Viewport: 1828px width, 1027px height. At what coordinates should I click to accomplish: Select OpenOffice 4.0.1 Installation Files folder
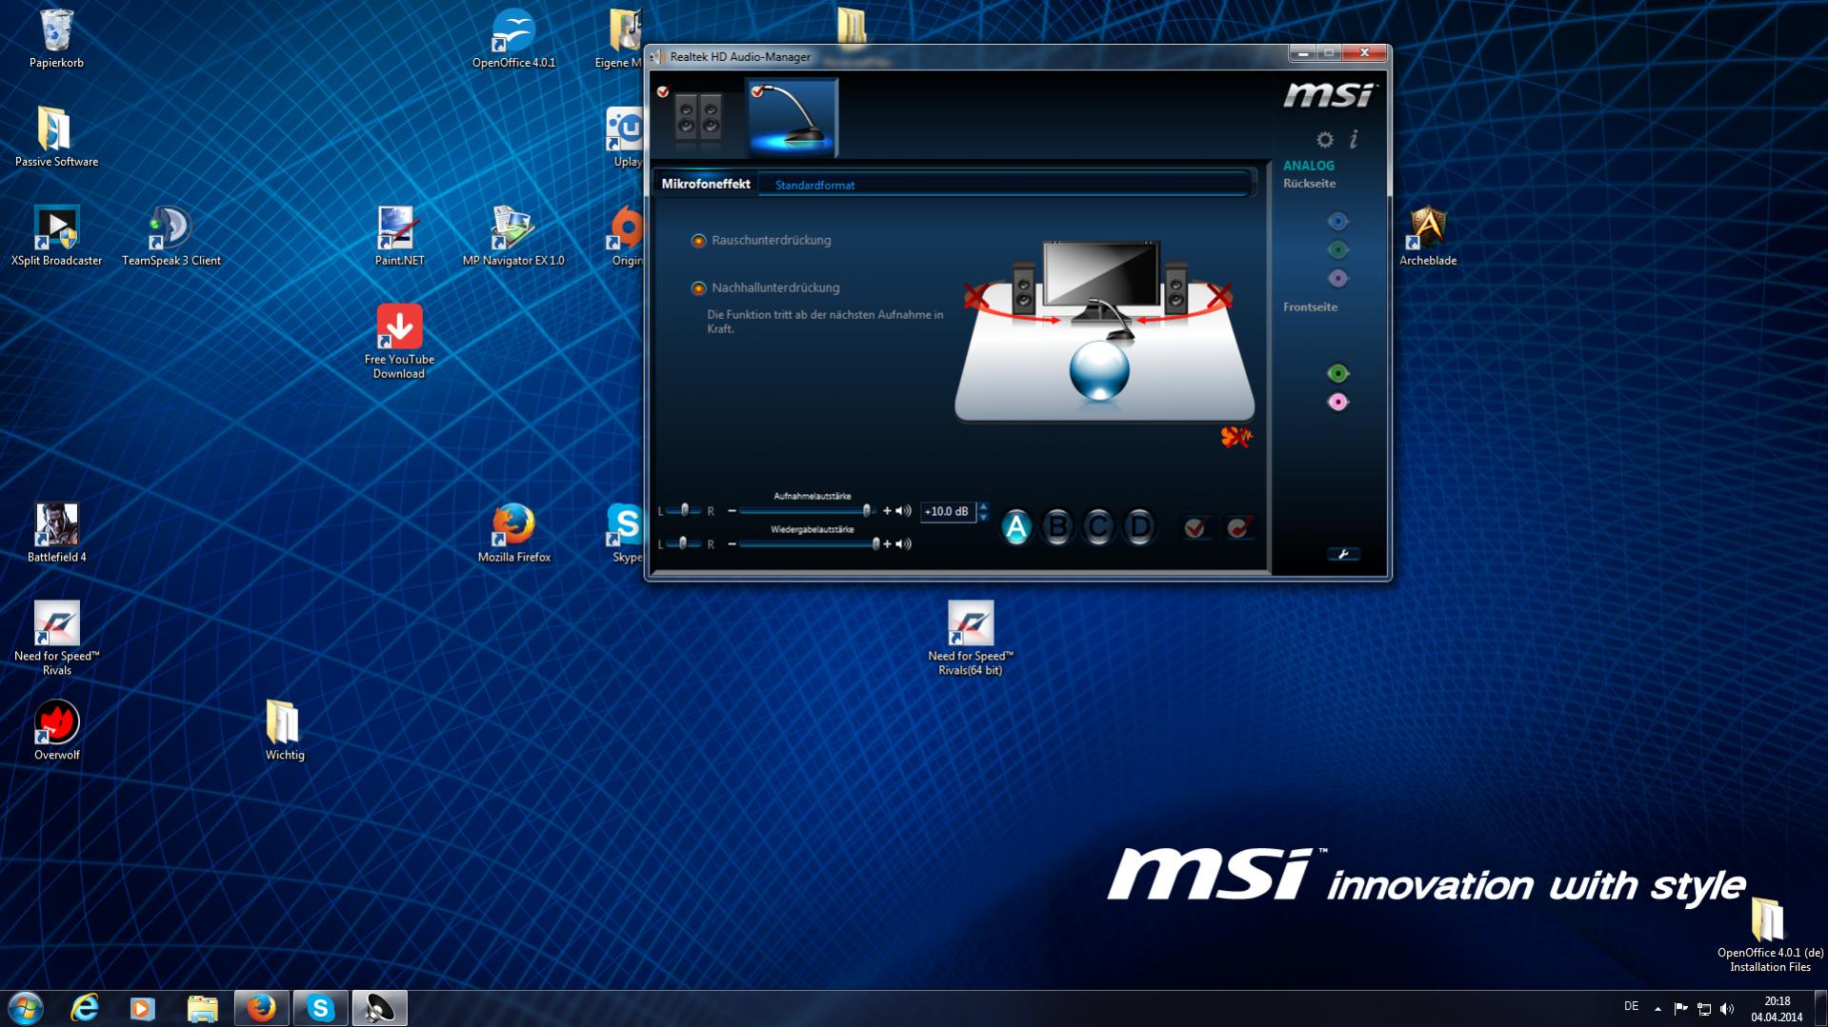(1770, 936)
